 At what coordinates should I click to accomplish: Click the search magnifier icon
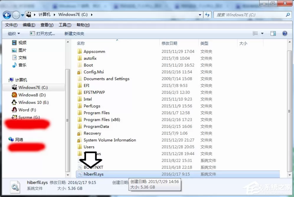(288, 15)
